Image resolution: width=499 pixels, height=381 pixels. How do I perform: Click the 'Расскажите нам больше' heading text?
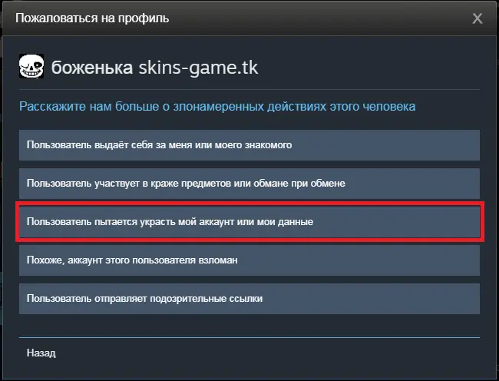[217, 106]
